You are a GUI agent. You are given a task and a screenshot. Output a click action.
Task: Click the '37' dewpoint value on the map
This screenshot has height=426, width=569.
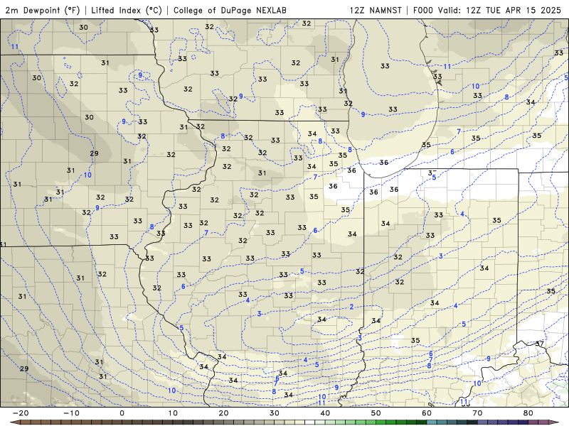[x=540, y=344]
